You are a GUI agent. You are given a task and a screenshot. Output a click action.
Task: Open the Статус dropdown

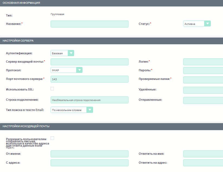pyautogui.click(x=197, y=24)
